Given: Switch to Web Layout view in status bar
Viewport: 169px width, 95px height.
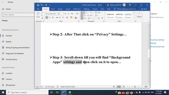Looking at the screenshot, I should (124, 87).
